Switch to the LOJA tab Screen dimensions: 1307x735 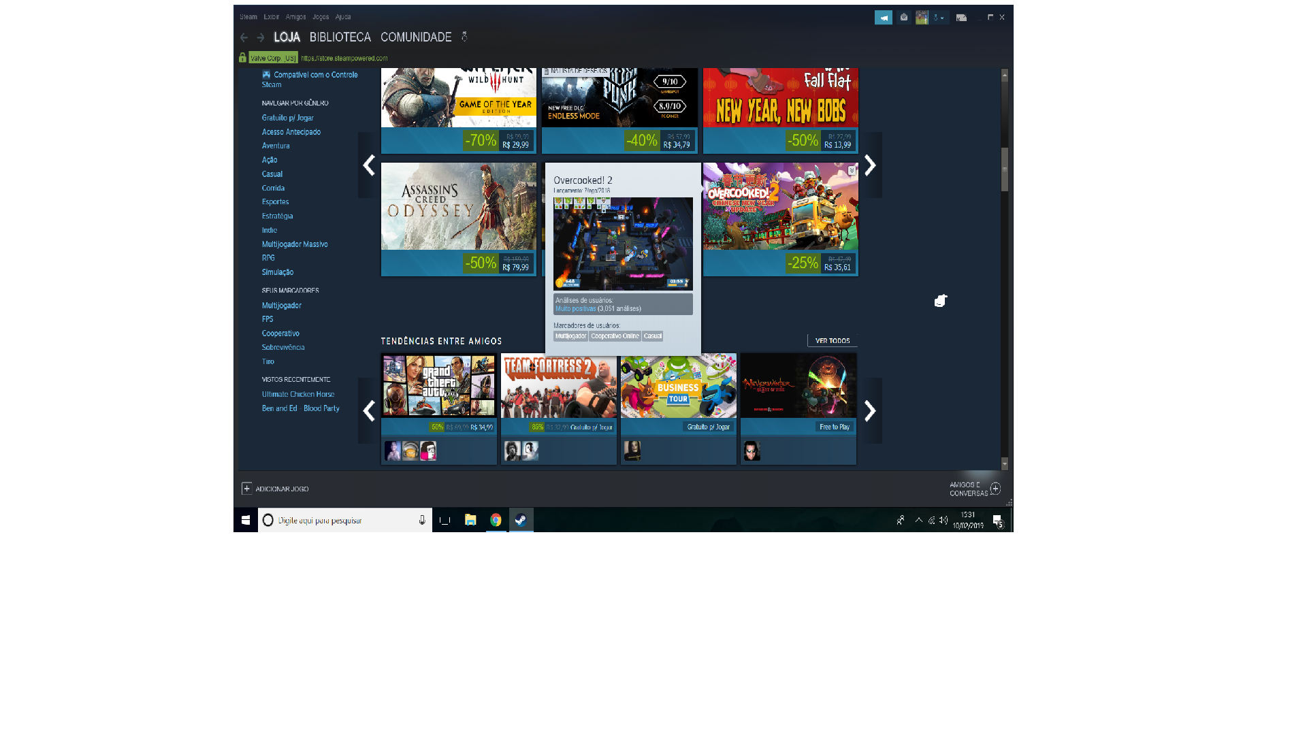287,37
